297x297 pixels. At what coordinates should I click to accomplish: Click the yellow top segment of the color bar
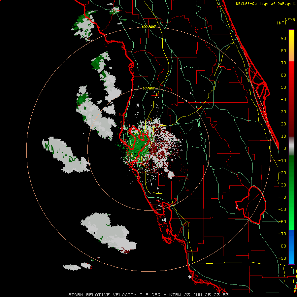click(x=291, y=46)
